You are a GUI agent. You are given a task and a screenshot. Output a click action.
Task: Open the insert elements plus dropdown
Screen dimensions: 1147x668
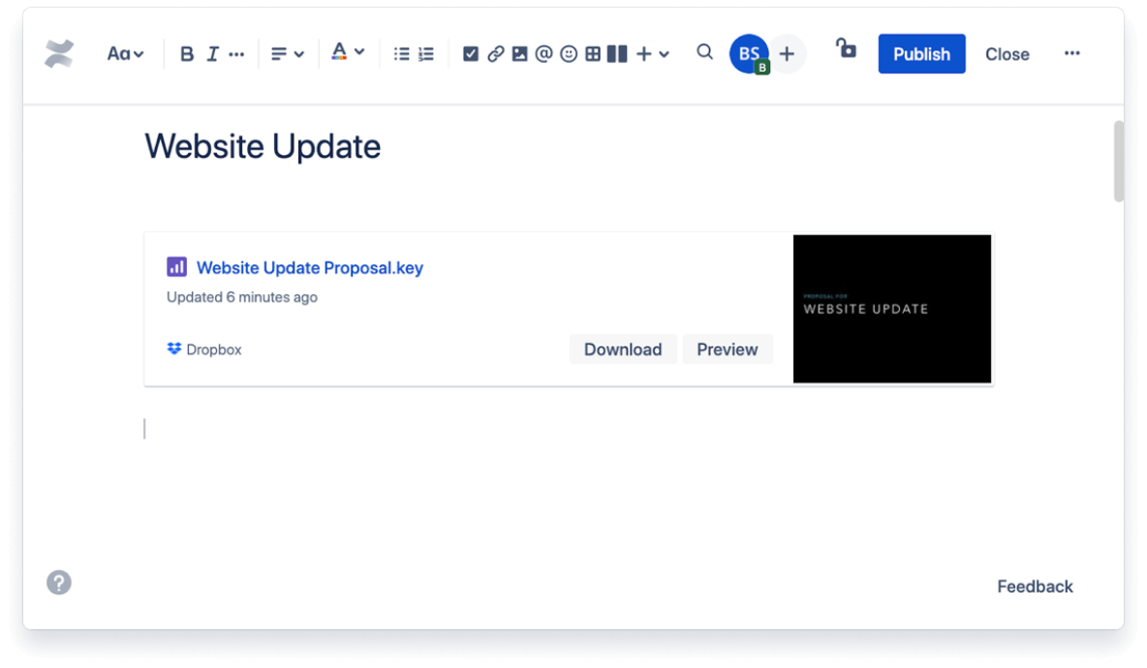(x=649, y=53)
